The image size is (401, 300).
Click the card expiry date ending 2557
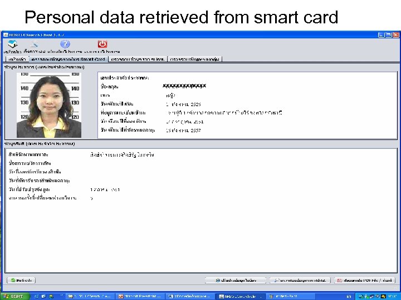click(x=183, y=131)
